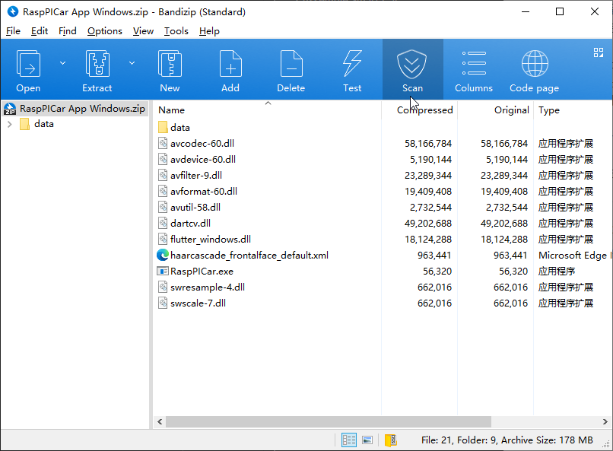The image size is (613, 451).
Task: Open the Help menu
Action: [x=209, y=31]
